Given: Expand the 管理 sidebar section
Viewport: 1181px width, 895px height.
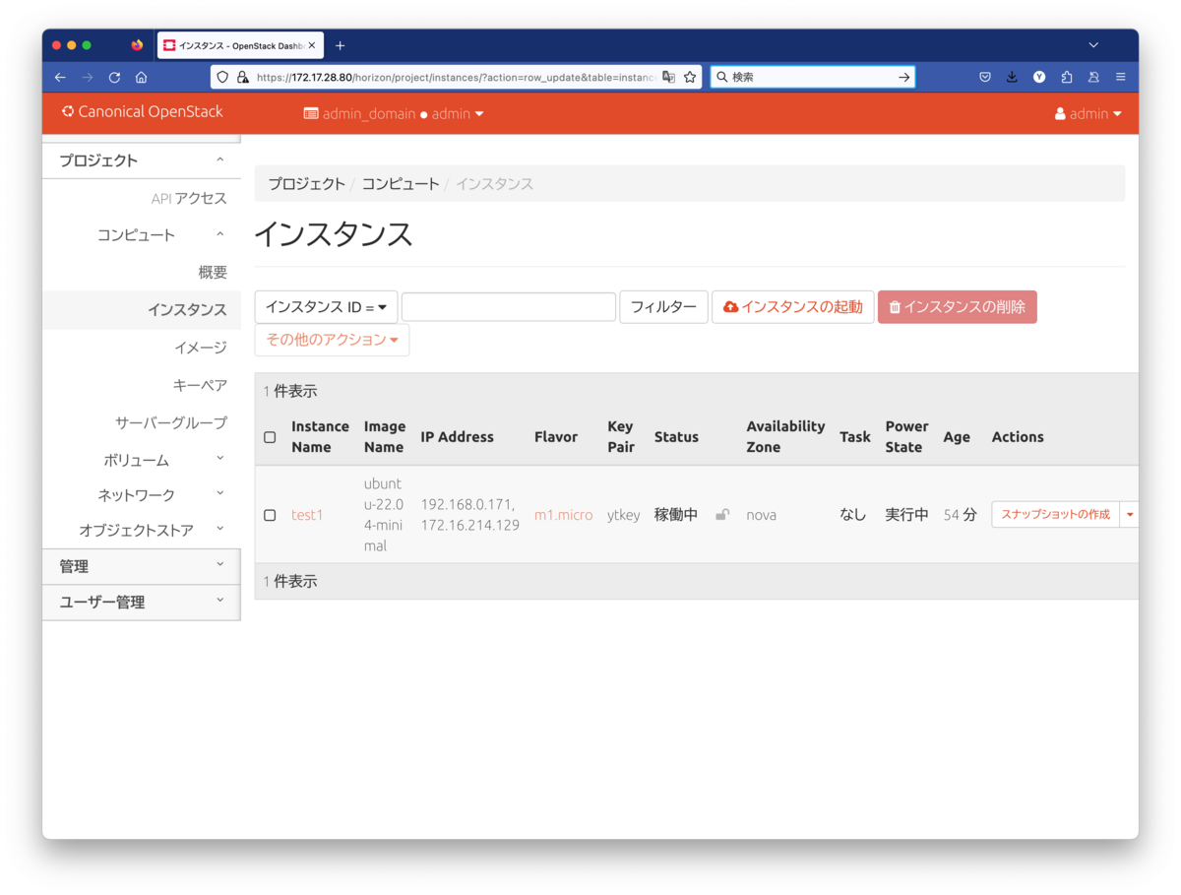Looking at the screenshot, I should (142, 566).
